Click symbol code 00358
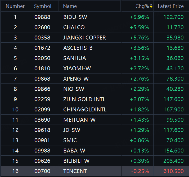Viewport: 189px width, 177px height. click(42, 38)
